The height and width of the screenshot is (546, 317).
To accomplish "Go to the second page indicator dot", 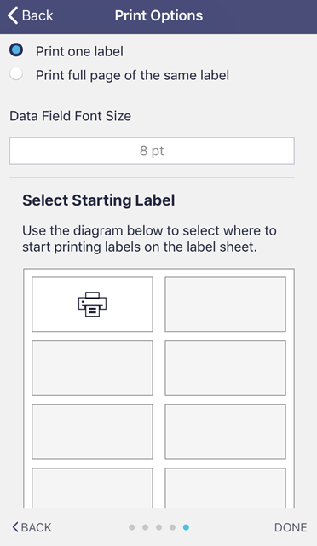I will point(145,527).
